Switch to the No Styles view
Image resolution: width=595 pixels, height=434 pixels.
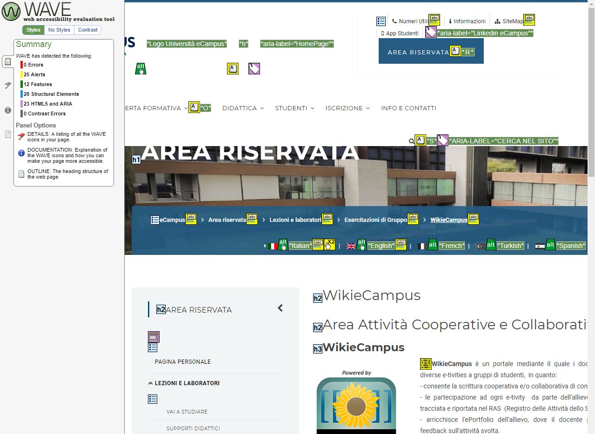point(59,30)
